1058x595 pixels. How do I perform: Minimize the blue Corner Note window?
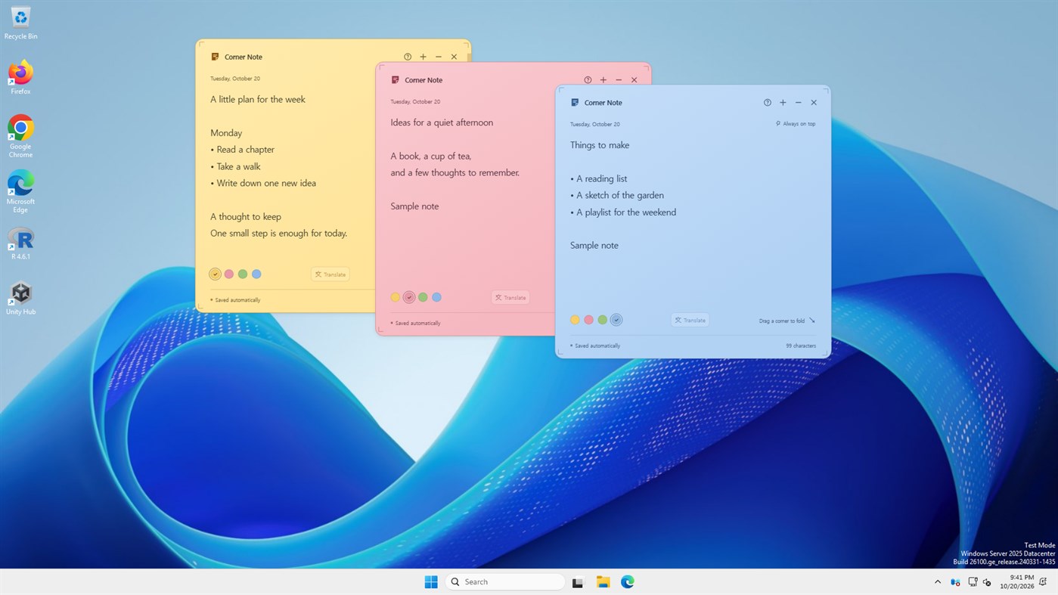799,103
